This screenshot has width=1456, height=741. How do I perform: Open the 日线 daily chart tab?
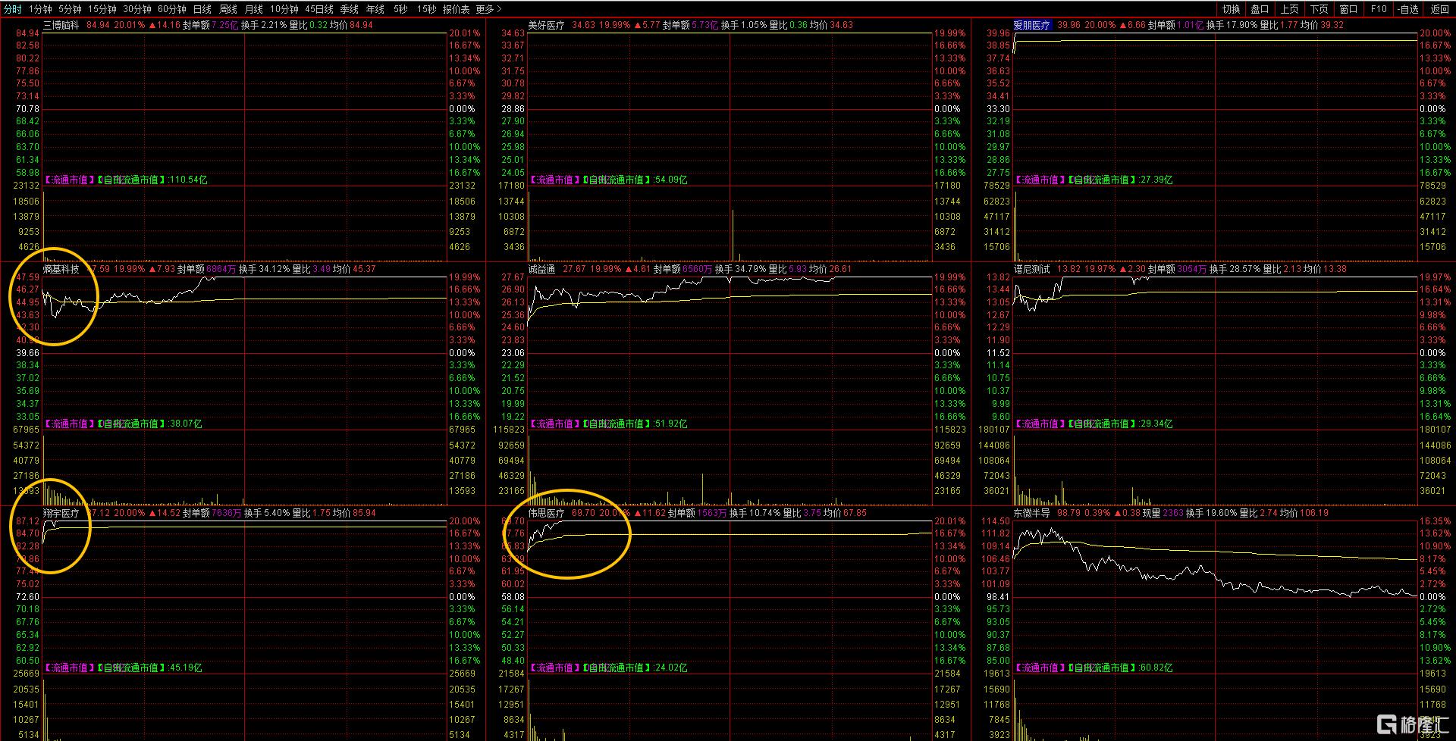[x=202, y=9]
